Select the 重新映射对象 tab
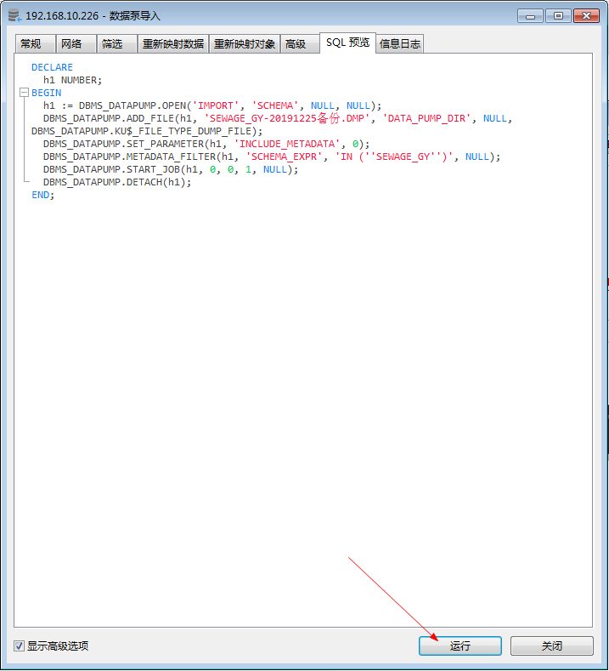 click(x=245, y=43)
